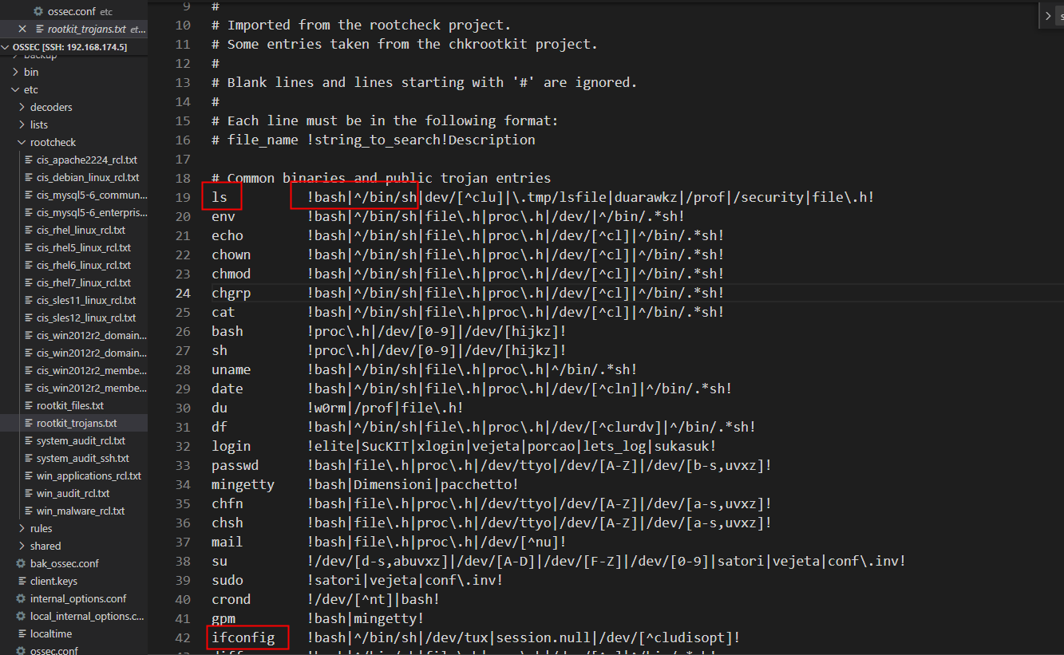Click file icon of cis_apache2224_rcl.txt
Screen dimensions: 1064x655
click(28, 160)
